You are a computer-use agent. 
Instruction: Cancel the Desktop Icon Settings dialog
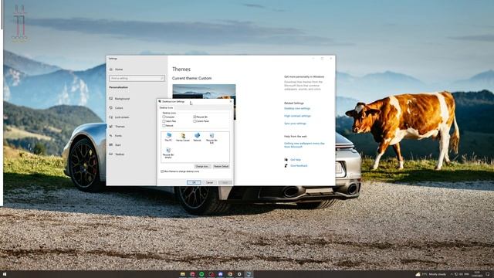[209, 182]
